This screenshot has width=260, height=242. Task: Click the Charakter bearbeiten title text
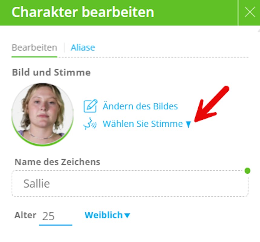83,12
